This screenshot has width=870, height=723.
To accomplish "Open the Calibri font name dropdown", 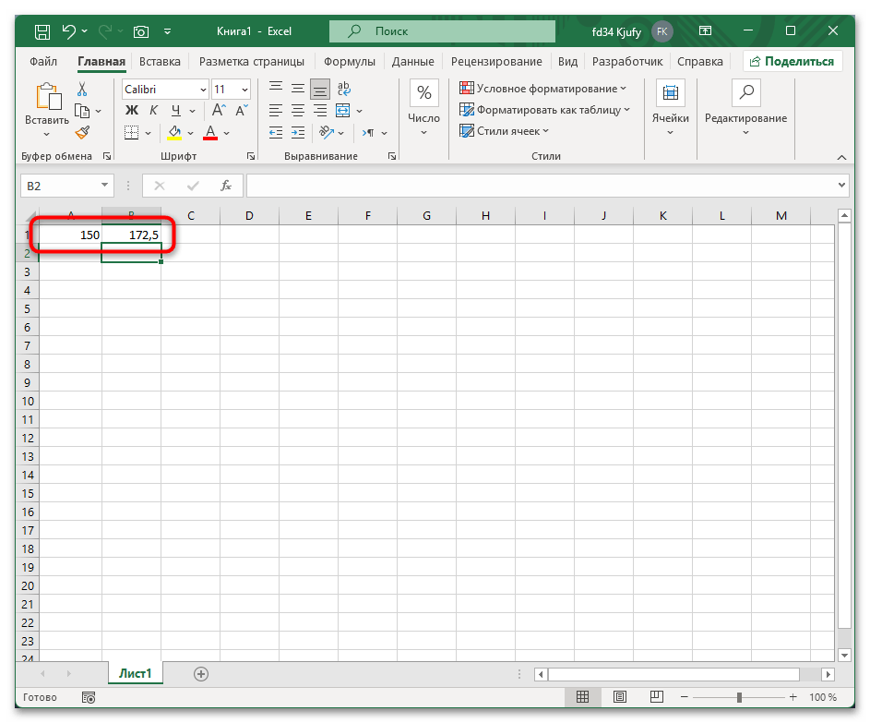I will pos(203,90).
